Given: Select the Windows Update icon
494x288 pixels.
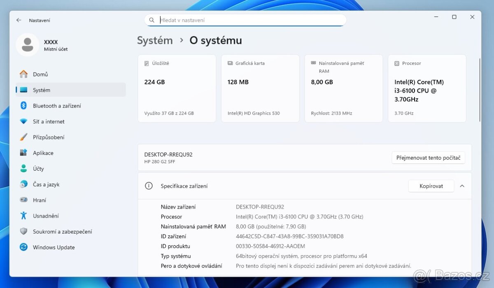Looking at the screenshot, I should (x=24, y=247).
